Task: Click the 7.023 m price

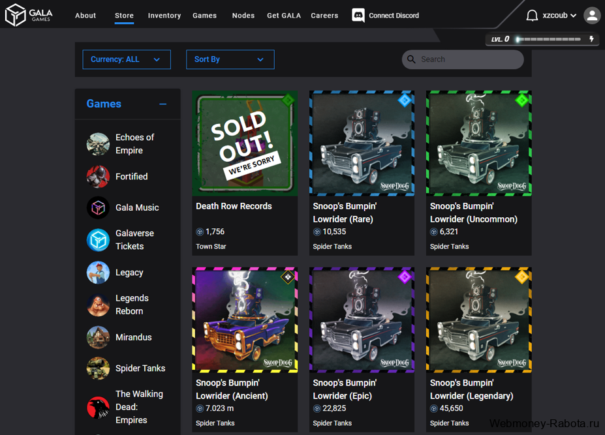Action: click(219, 408)
